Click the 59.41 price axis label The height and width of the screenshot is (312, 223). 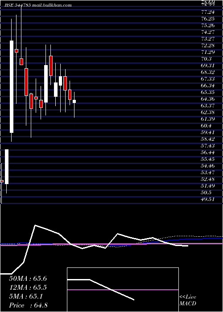tap(208, 132)
